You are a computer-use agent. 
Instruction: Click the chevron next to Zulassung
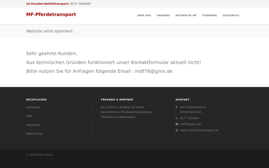tap(93, 107)
